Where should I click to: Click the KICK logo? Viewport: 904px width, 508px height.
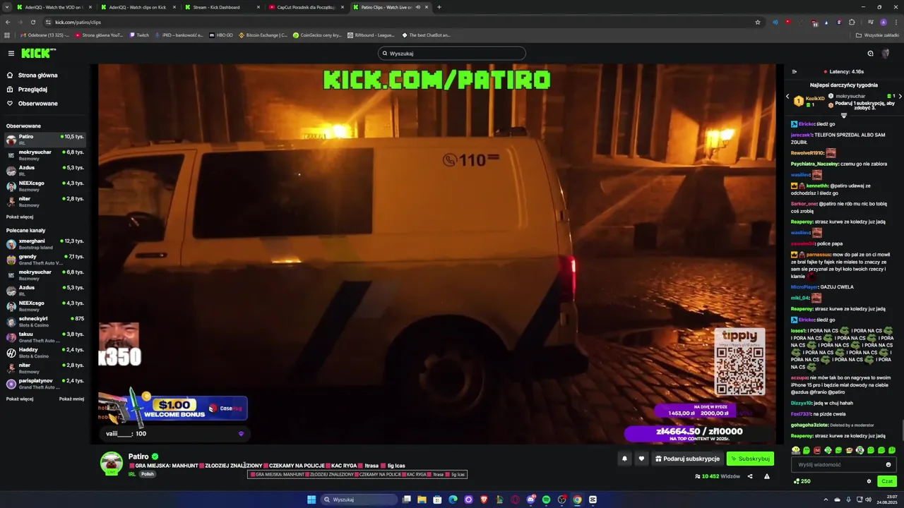(38, 53)
